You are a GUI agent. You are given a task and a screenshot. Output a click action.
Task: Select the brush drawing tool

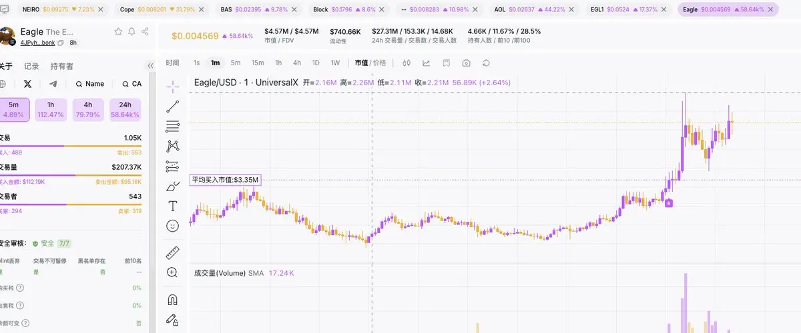tap(173, 186)
